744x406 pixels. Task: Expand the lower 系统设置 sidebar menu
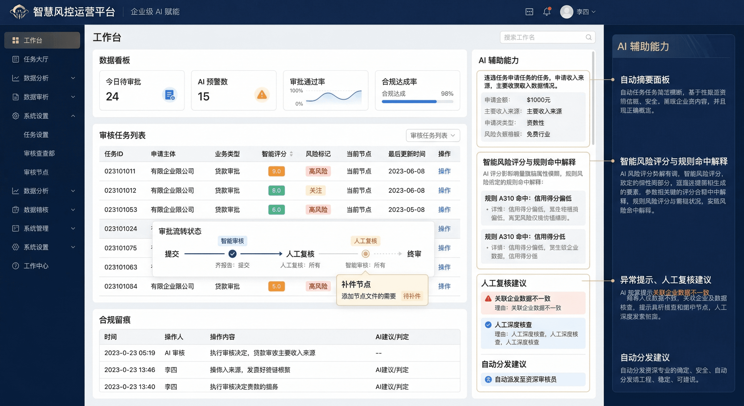coord(73,247)
